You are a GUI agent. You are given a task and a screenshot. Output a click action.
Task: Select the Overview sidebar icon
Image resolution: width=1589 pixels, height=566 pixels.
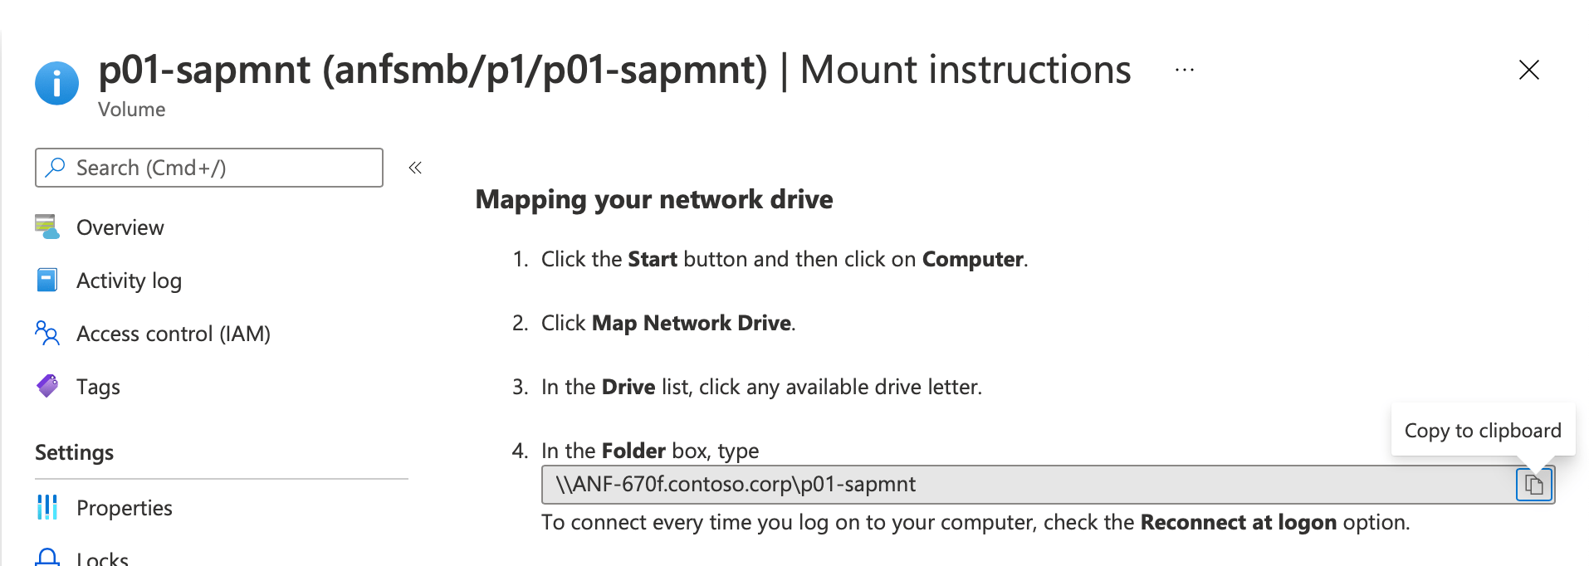[47, 227]
